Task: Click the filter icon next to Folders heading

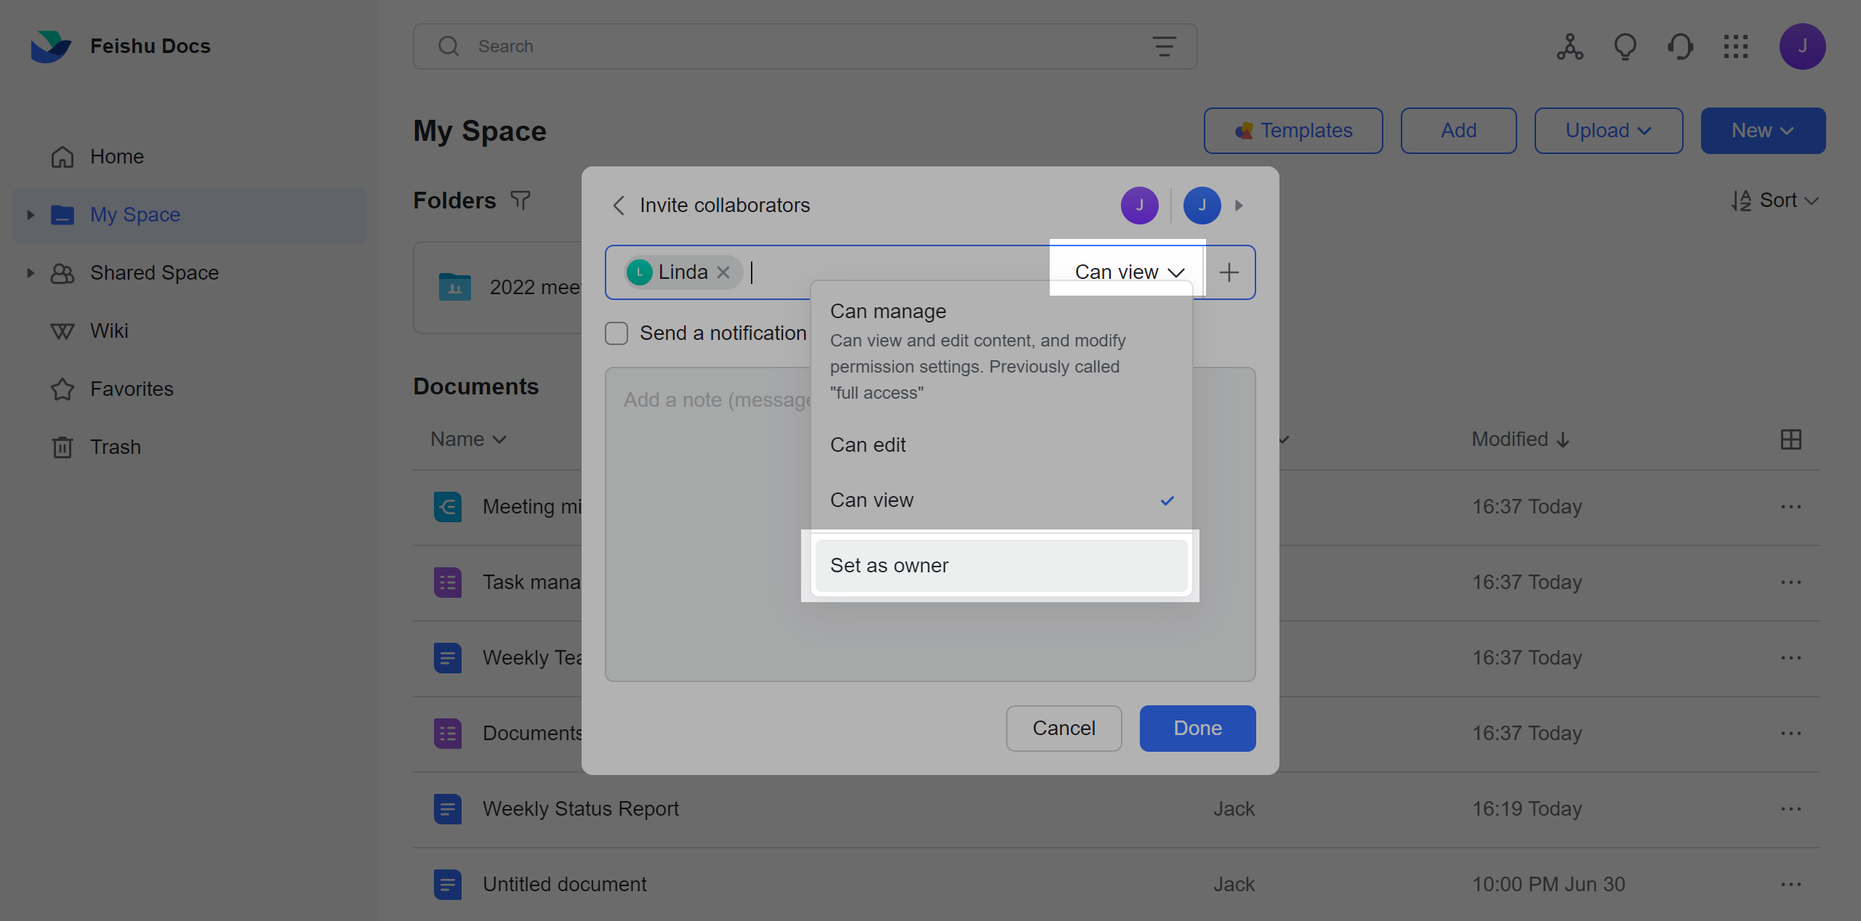Action: tap(520, 200)
